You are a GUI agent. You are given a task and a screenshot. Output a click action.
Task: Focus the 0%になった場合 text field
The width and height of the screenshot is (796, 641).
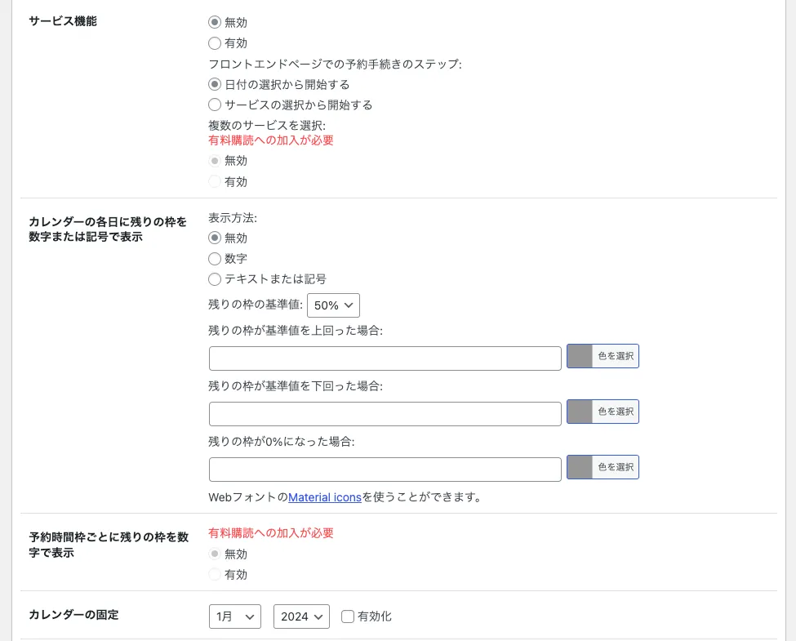(x=385, y=470)
